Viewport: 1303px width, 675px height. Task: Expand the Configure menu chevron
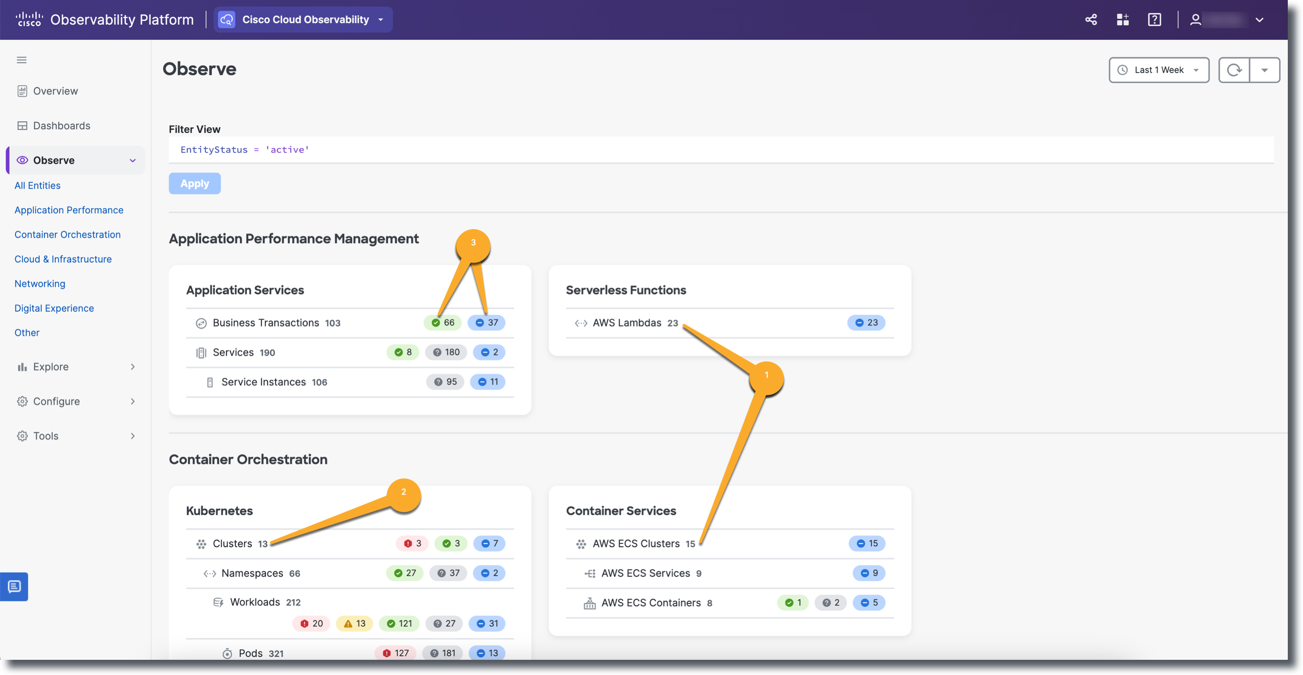132,402
